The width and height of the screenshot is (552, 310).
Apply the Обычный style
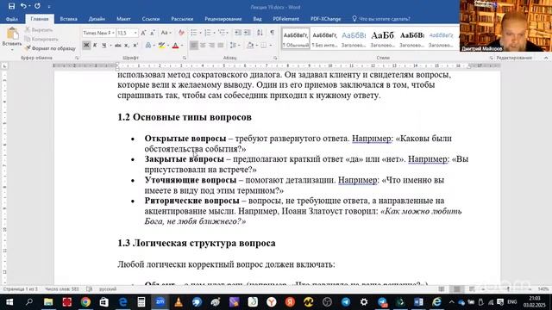tap(296, 39)
